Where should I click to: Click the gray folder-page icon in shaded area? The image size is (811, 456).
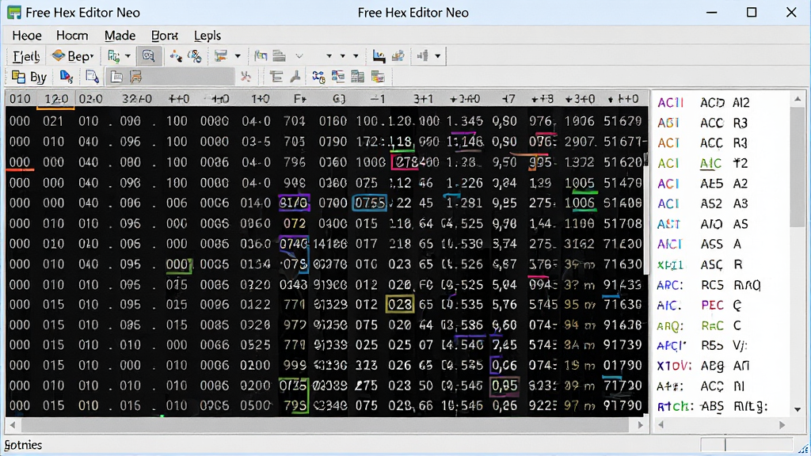pos(117,77)
